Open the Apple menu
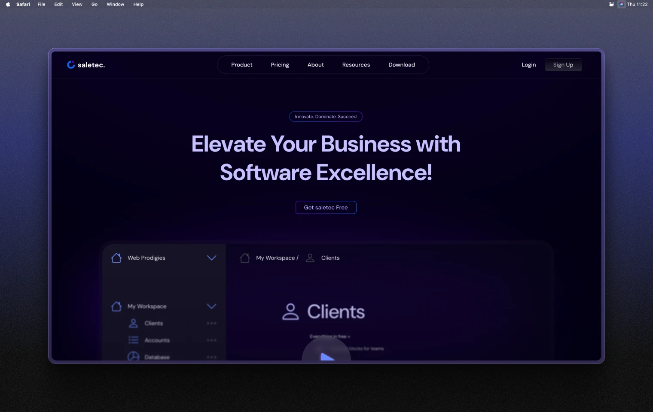Screen dimensions: 653x412 (7, 4)
